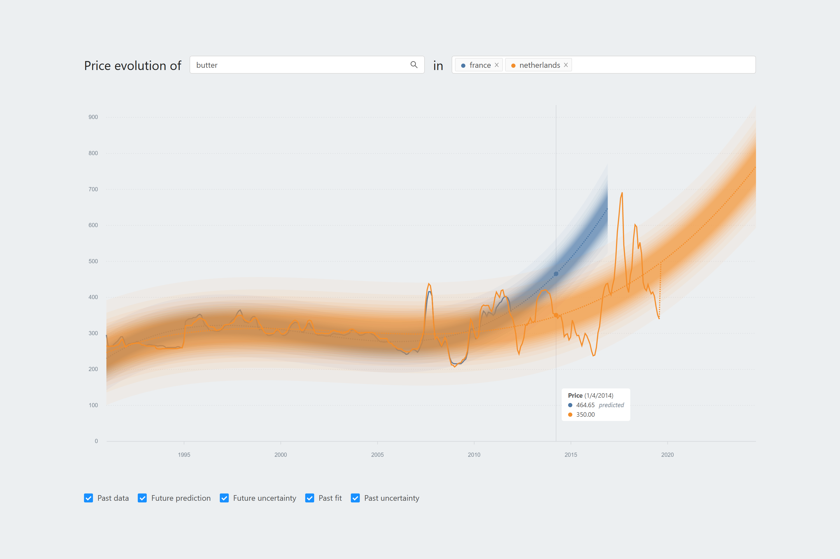
Task: Click the butter product search field
Action: pyautogui.click(x=299, y=65)
